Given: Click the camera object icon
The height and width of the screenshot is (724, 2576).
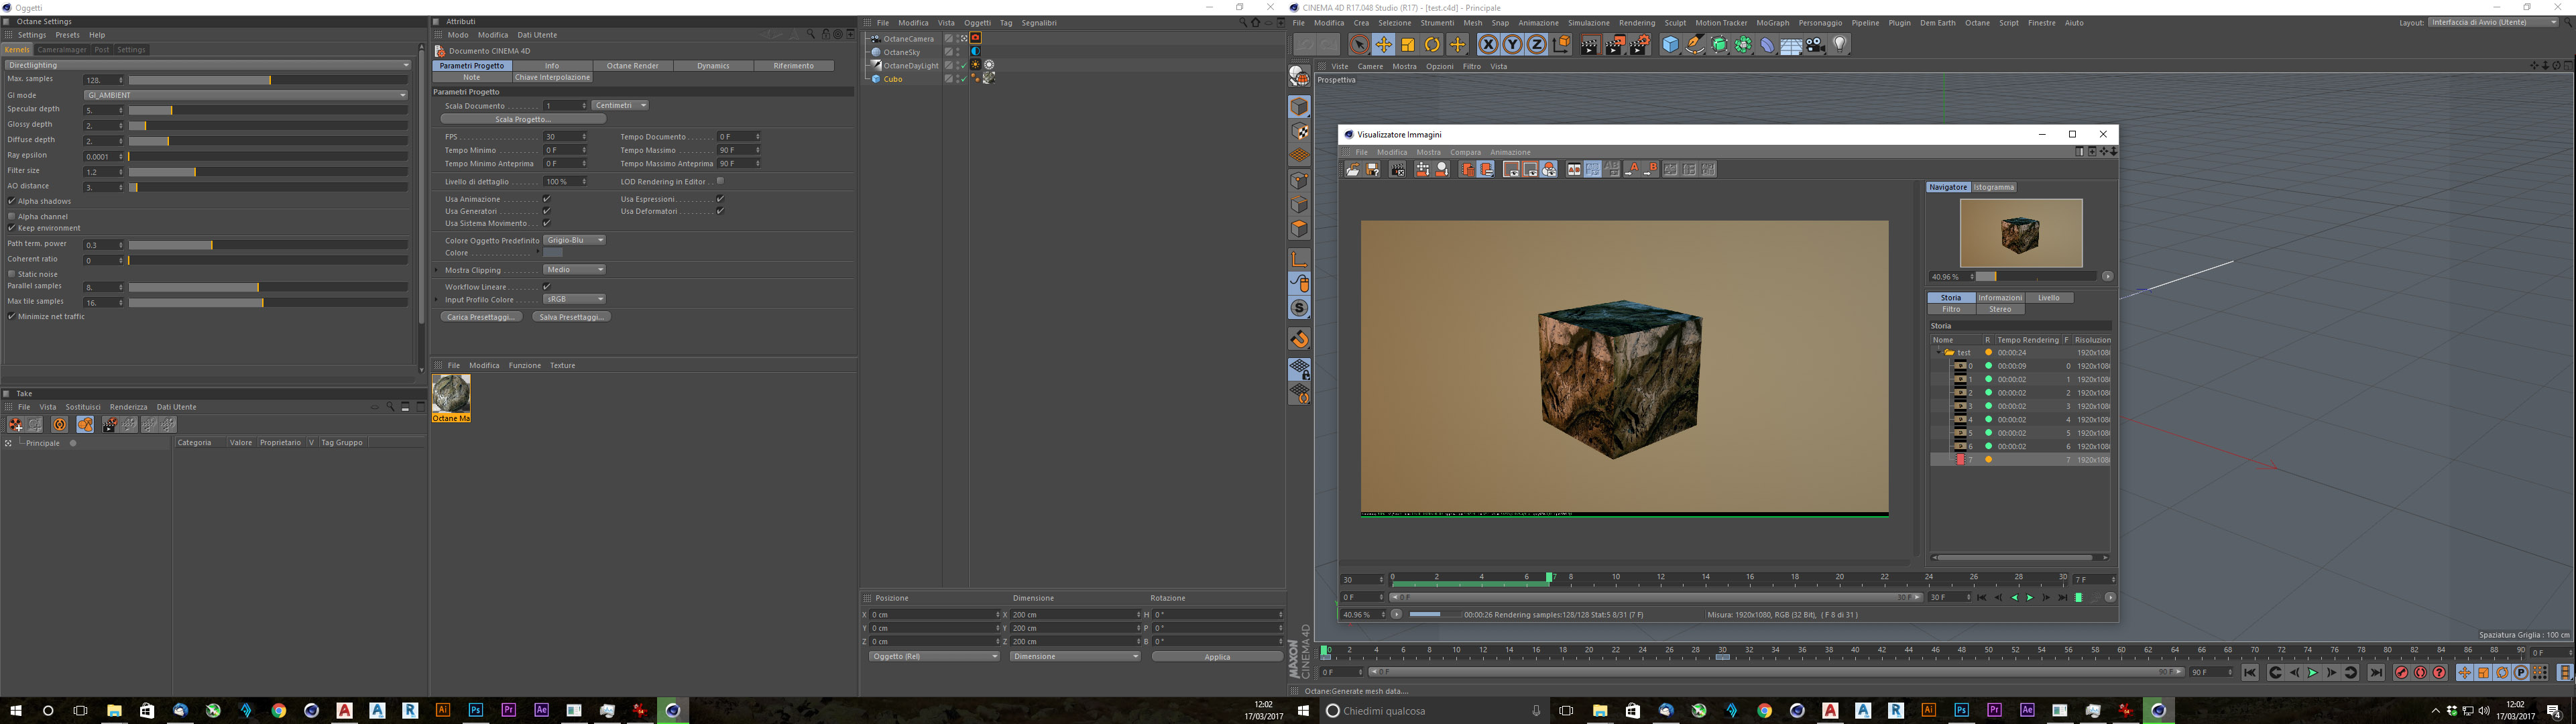Looking at the screenshot, I should point(1815,45).
